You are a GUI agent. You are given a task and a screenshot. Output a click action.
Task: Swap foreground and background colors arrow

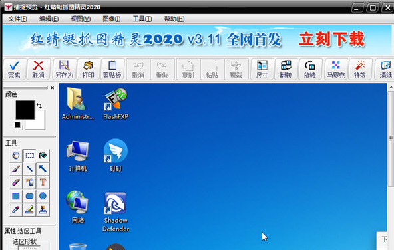[39, 106]
